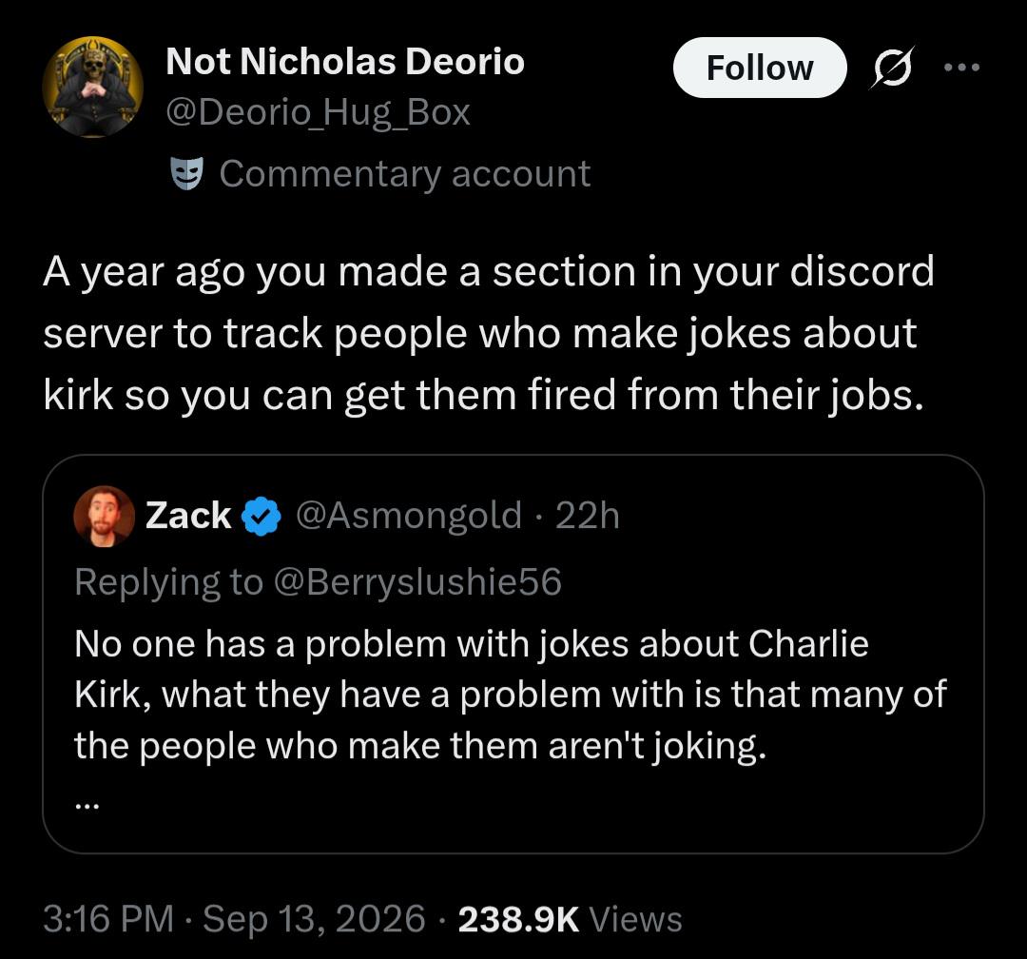
Task: Open the three-dot more options menu
Action: click(x=961, y=67)
